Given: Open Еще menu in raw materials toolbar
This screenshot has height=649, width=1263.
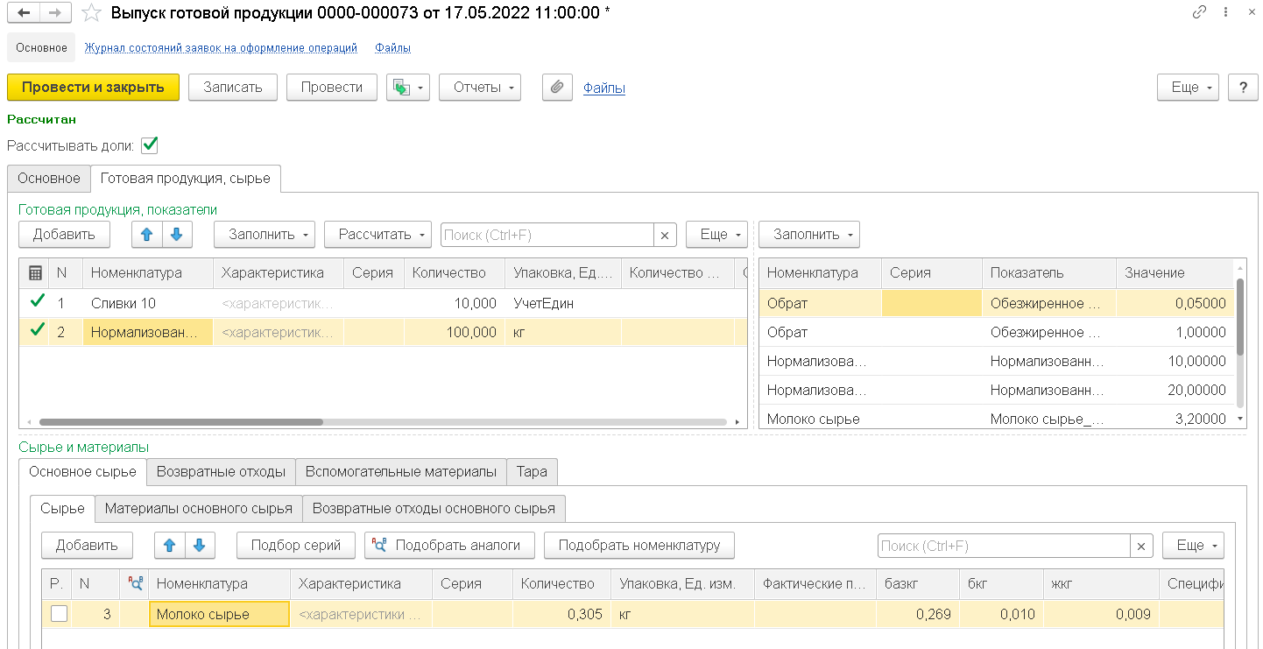Looking at the screenshot, I should point(1193,545).
